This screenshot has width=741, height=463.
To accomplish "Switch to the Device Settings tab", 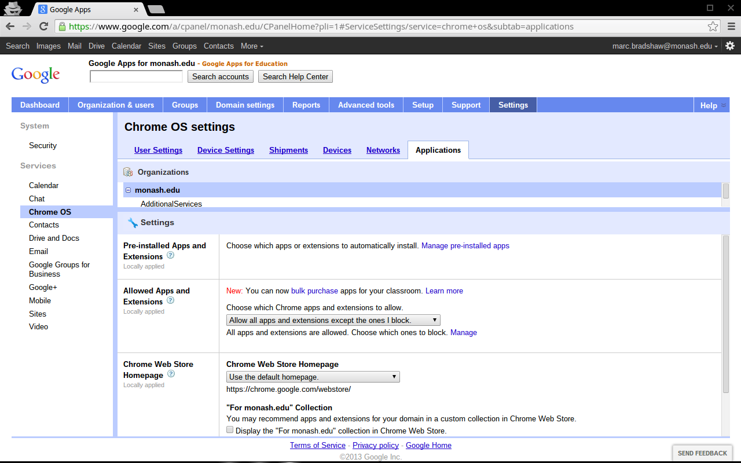I will [x=225, y=150].
